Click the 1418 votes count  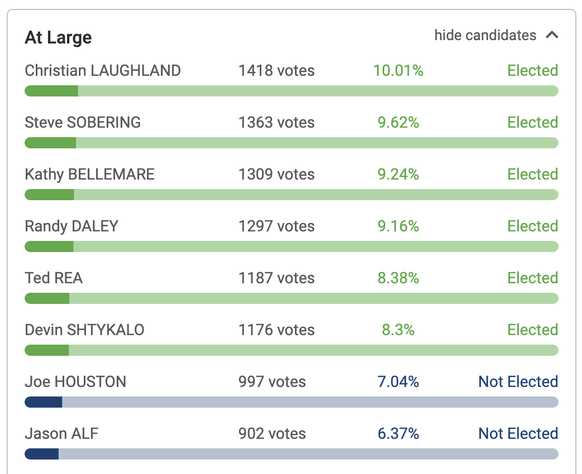276,71
